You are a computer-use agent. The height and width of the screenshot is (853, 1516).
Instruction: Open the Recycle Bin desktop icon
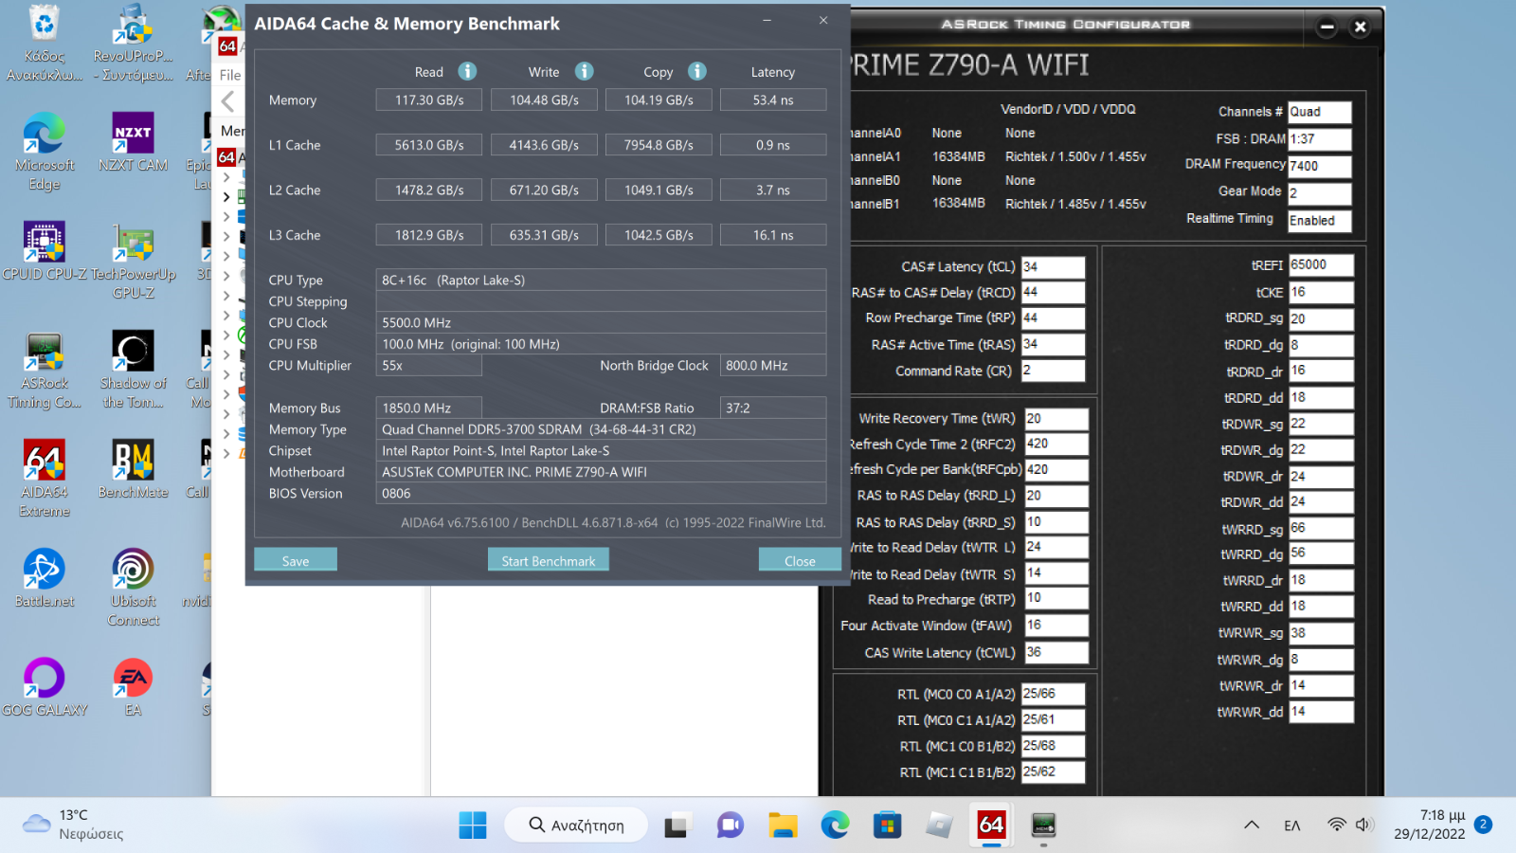click(44, 43)
